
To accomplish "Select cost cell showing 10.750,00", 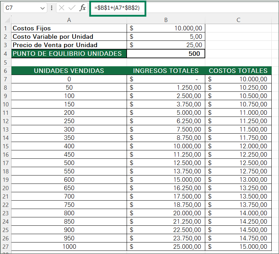I will pyautogui.click(x=238, y=104).
